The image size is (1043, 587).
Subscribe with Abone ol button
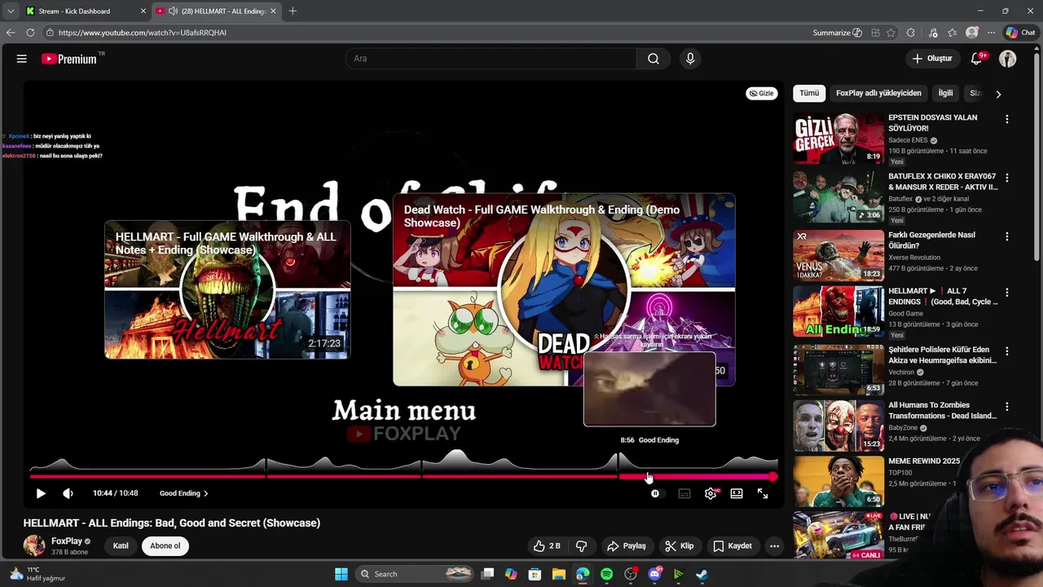165,546
